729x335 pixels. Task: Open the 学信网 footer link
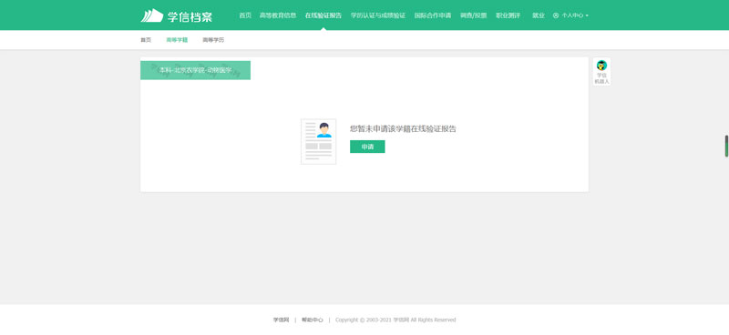281,320
